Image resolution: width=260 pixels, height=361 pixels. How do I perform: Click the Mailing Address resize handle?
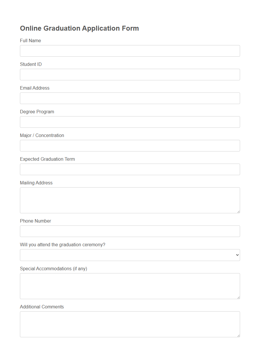click(238, 212)
